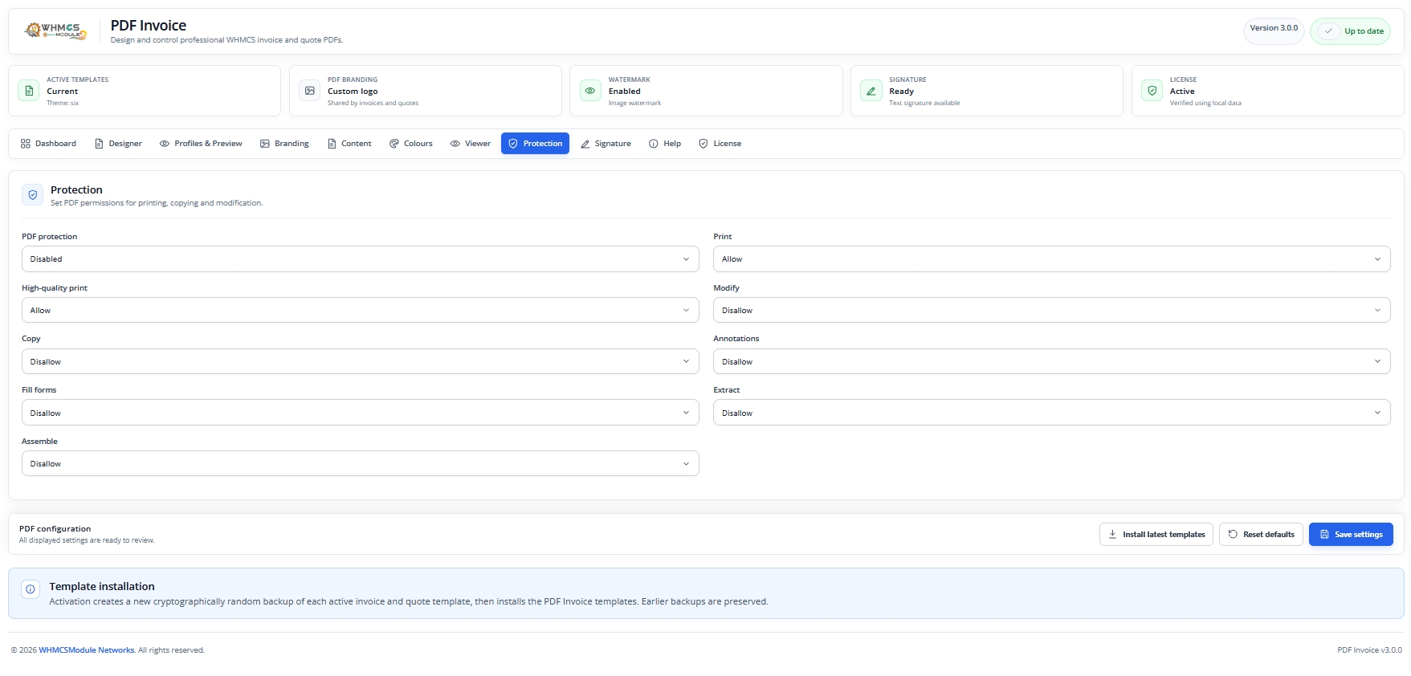The width and height of the screenshot is (1411, 676).
Task: Click the Branding image icon in the tab bar
Action: [x=265, y=144]
